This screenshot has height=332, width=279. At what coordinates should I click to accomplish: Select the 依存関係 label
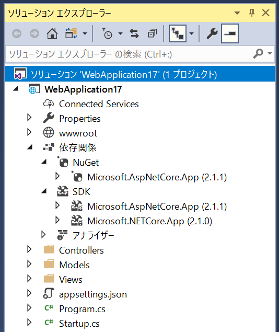(x=78, y=147)
